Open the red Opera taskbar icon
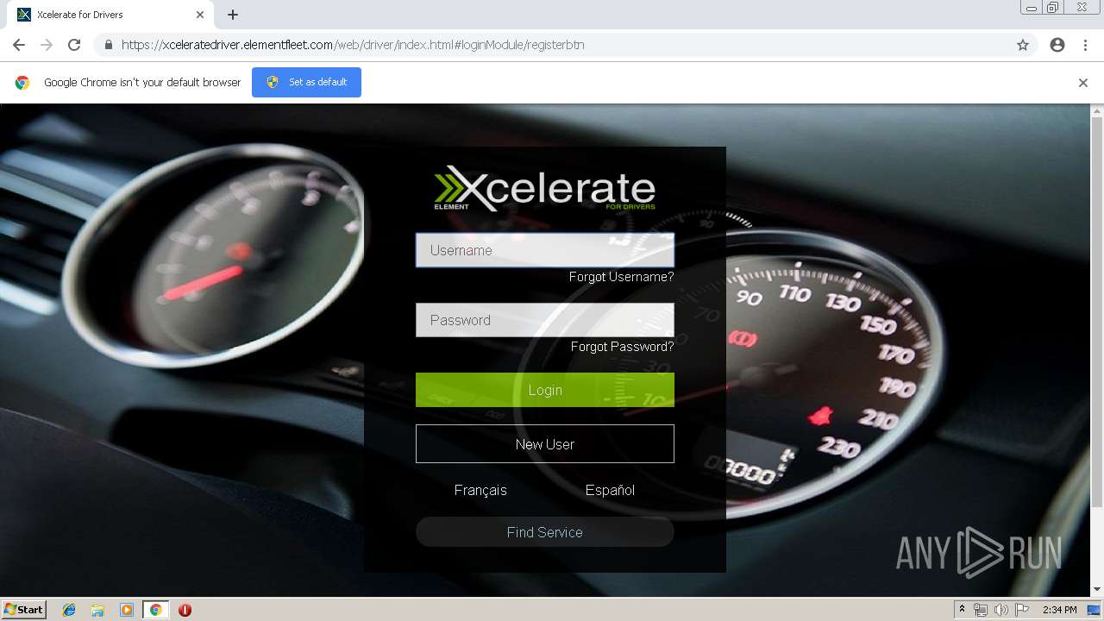Viewport: 1104px width, 621px height. click(x=185, y=610)
